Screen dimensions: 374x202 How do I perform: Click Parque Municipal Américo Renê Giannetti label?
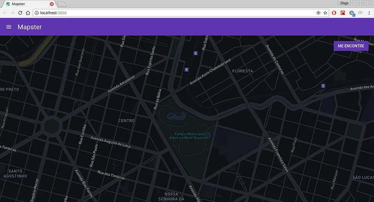pyautogui.click(x=189, y=136)
